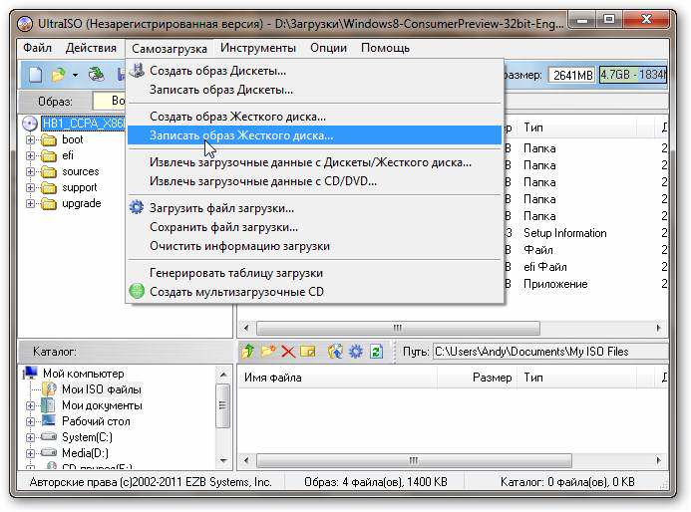Click the New file icon in toolbar

click(x=35, y=74)
